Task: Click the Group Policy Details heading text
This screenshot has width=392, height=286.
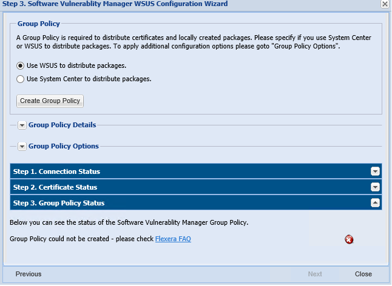Action: click(x=62, y=125)
